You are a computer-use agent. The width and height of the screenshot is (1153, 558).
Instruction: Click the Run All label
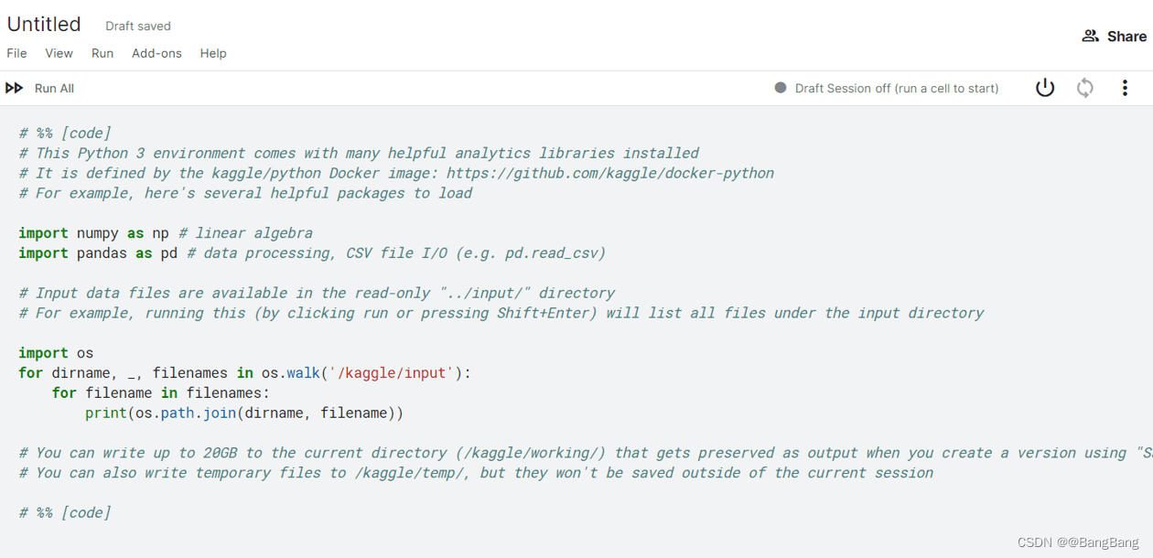(x=54, y=88)
